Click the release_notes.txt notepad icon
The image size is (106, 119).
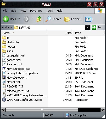click(x=4, y=91)
